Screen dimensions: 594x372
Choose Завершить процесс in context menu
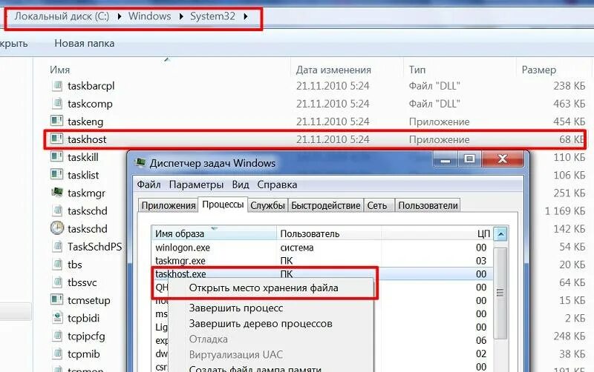click(235, 308)
